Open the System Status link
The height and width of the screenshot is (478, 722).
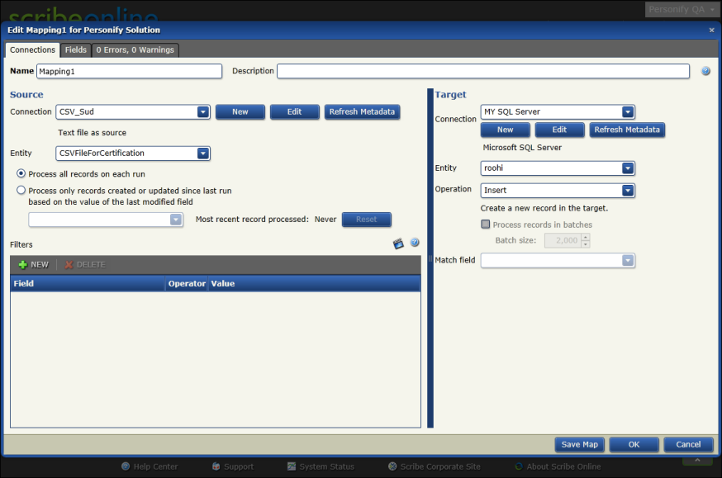click(321, 466)
